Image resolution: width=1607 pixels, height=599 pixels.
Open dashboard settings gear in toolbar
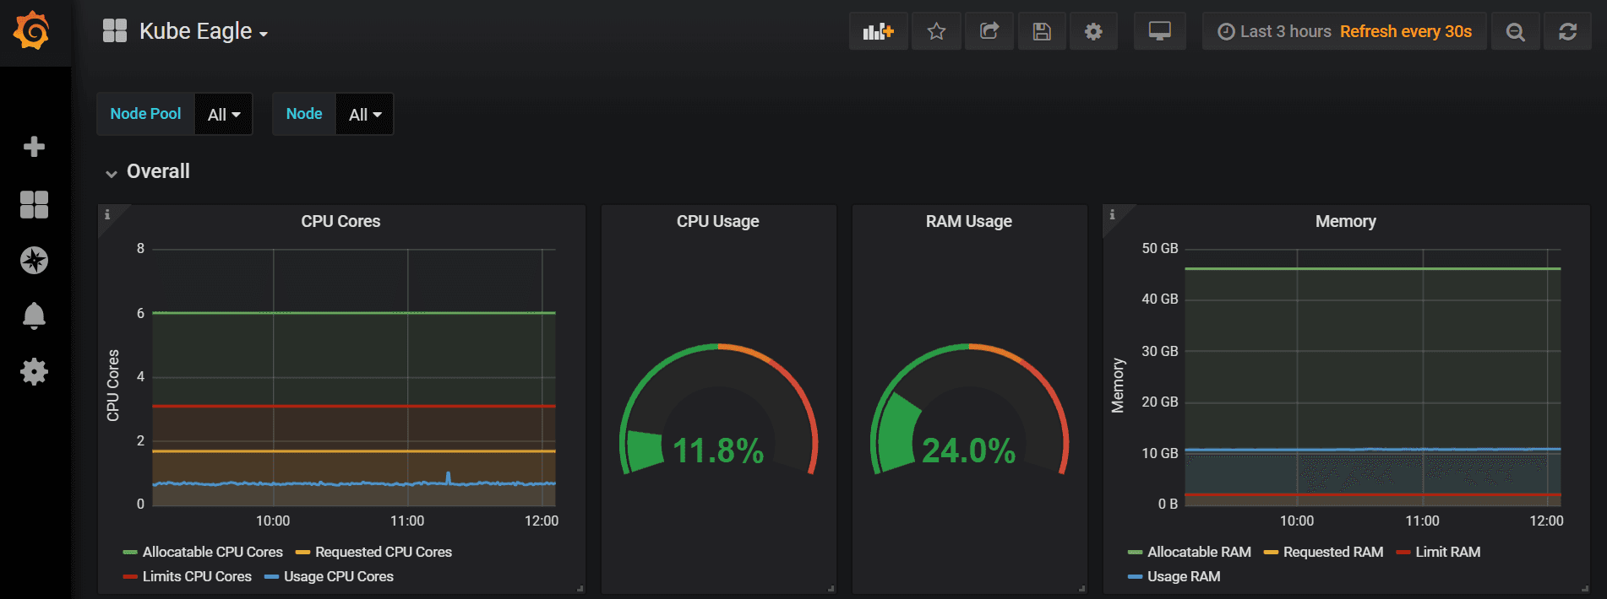pos(1093,32)
